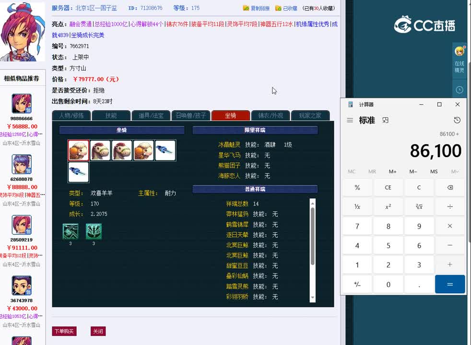
Task: Click the 已收藏 link text
Action: click(x=290, y=8)
